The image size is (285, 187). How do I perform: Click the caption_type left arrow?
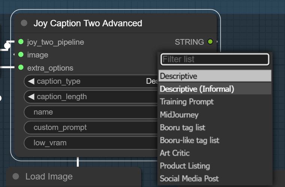pyautogui.click(x=31, y=81)
